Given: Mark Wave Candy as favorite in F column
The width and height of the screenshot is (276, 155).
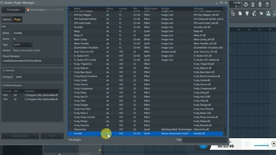Looking at the screenshot, I should (70, 40).
